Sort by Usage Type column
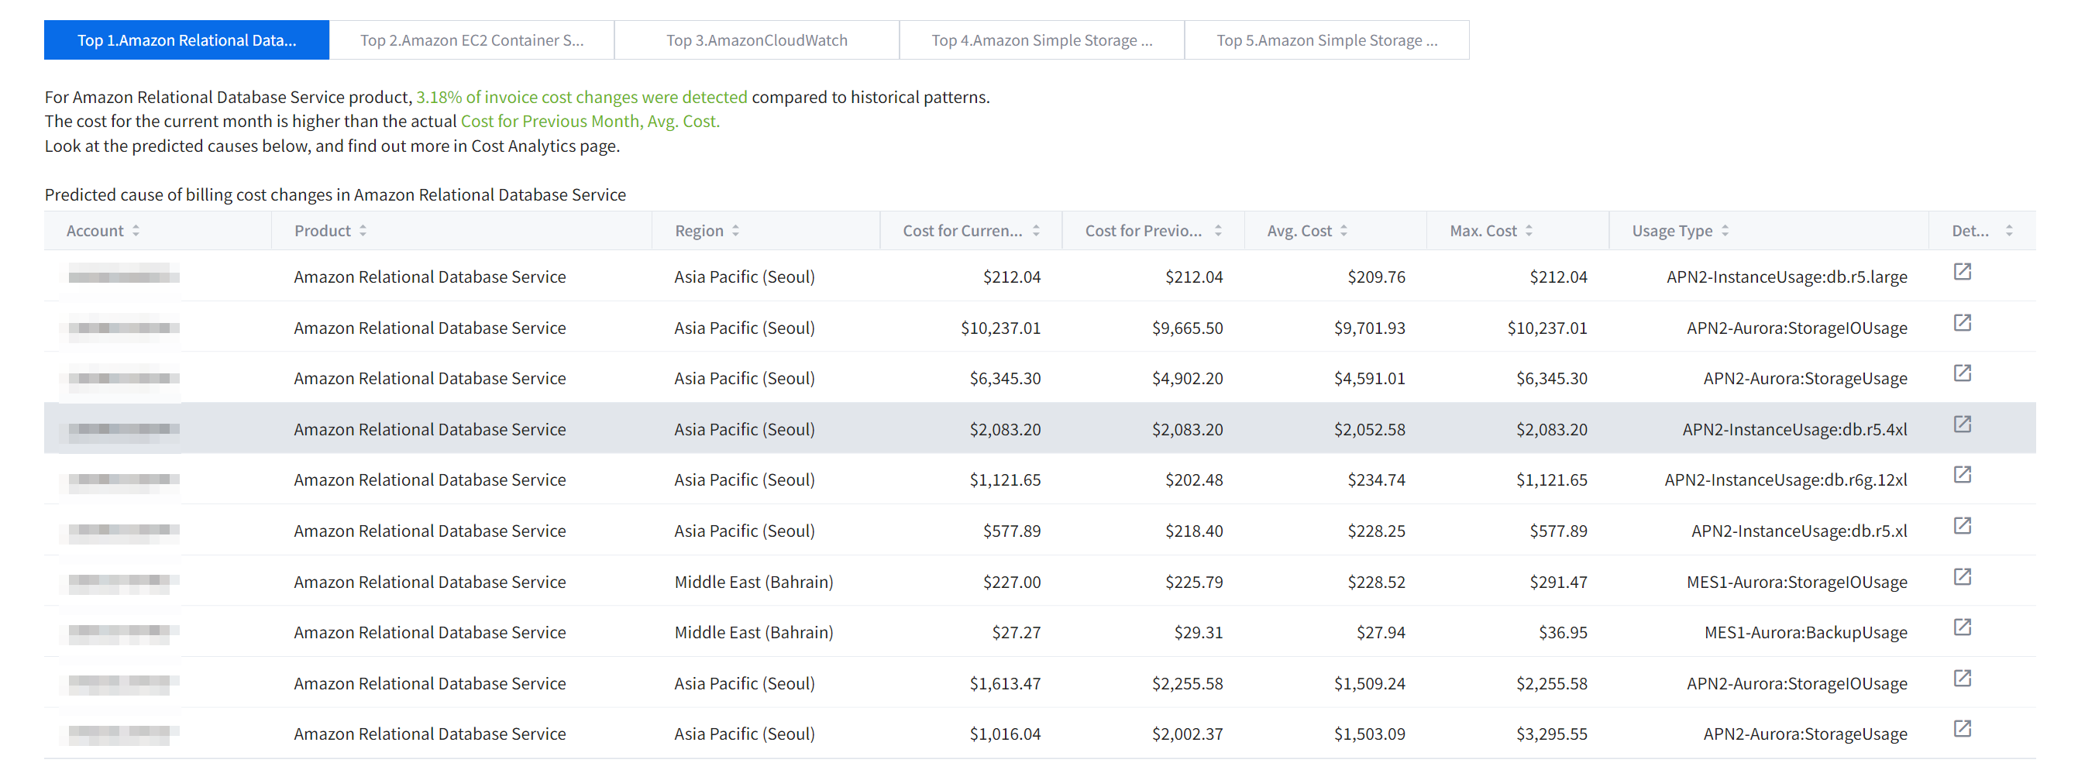This screenshot has height=763, width=2078. click(1725, 231)
